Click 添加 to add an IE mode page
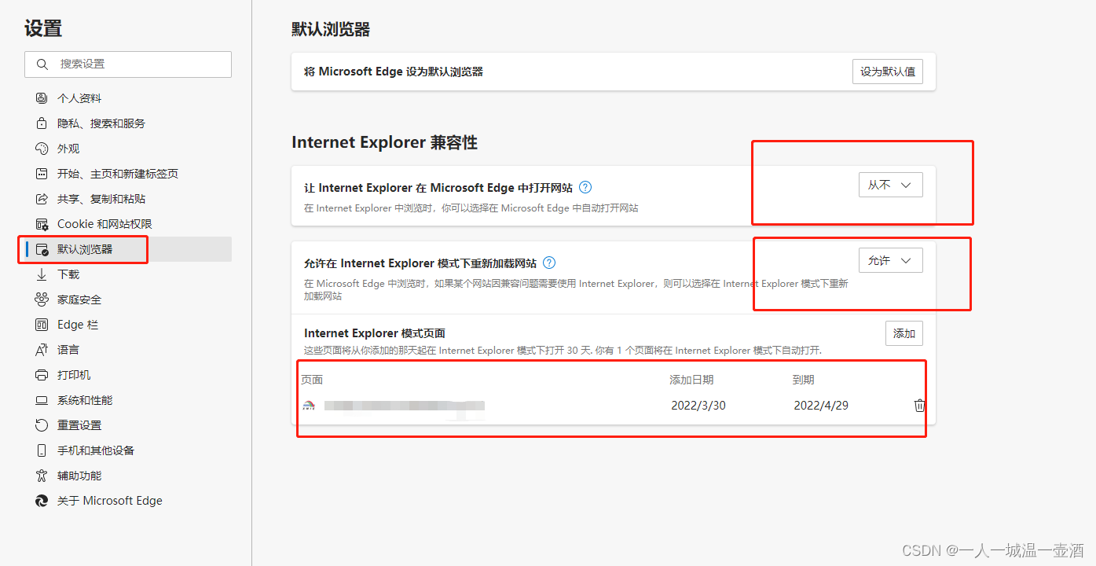The image size is (1096, 566). tap(904, 333)
